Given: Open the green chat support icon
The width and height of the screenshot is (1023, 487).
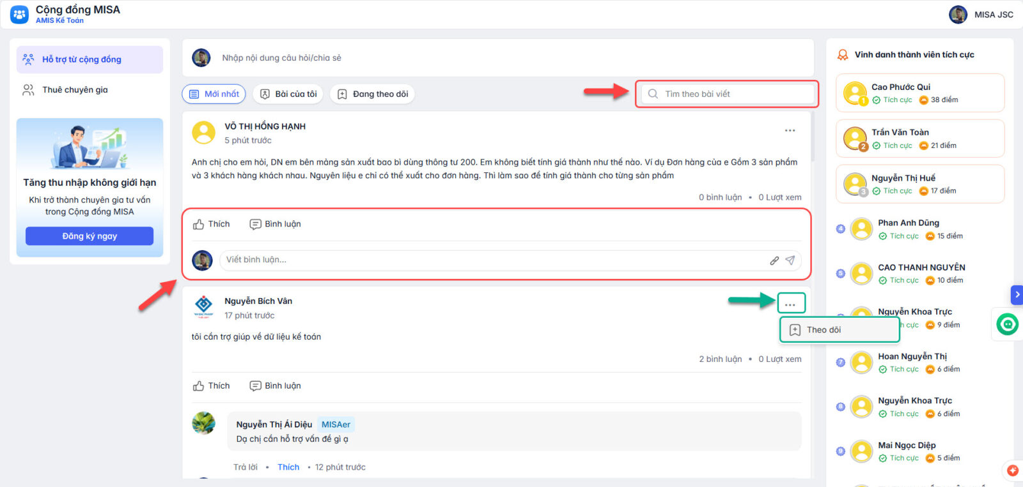Looking at the screenshot, I should tap(1008, 325).
